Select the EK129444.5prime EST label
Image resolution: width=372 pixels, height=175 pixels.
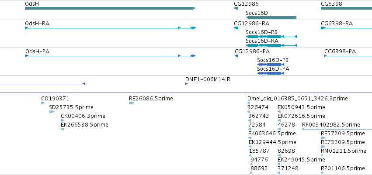pos(273,142)
